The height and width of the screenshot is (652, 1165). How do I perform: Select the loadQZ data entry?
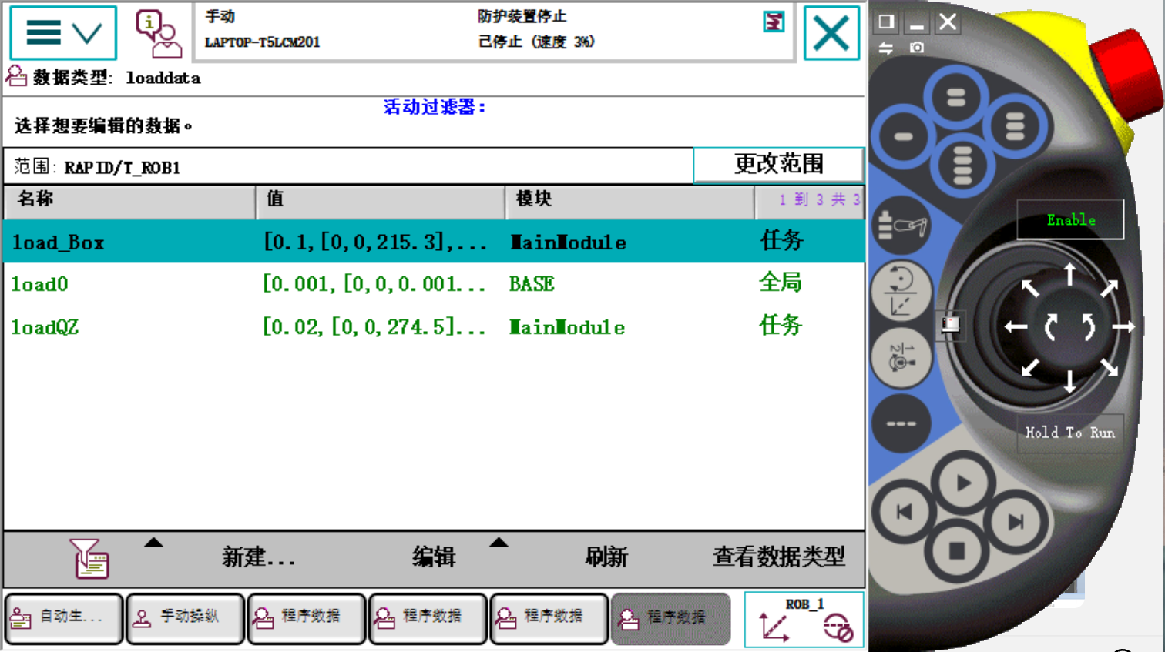click(434, 327)
